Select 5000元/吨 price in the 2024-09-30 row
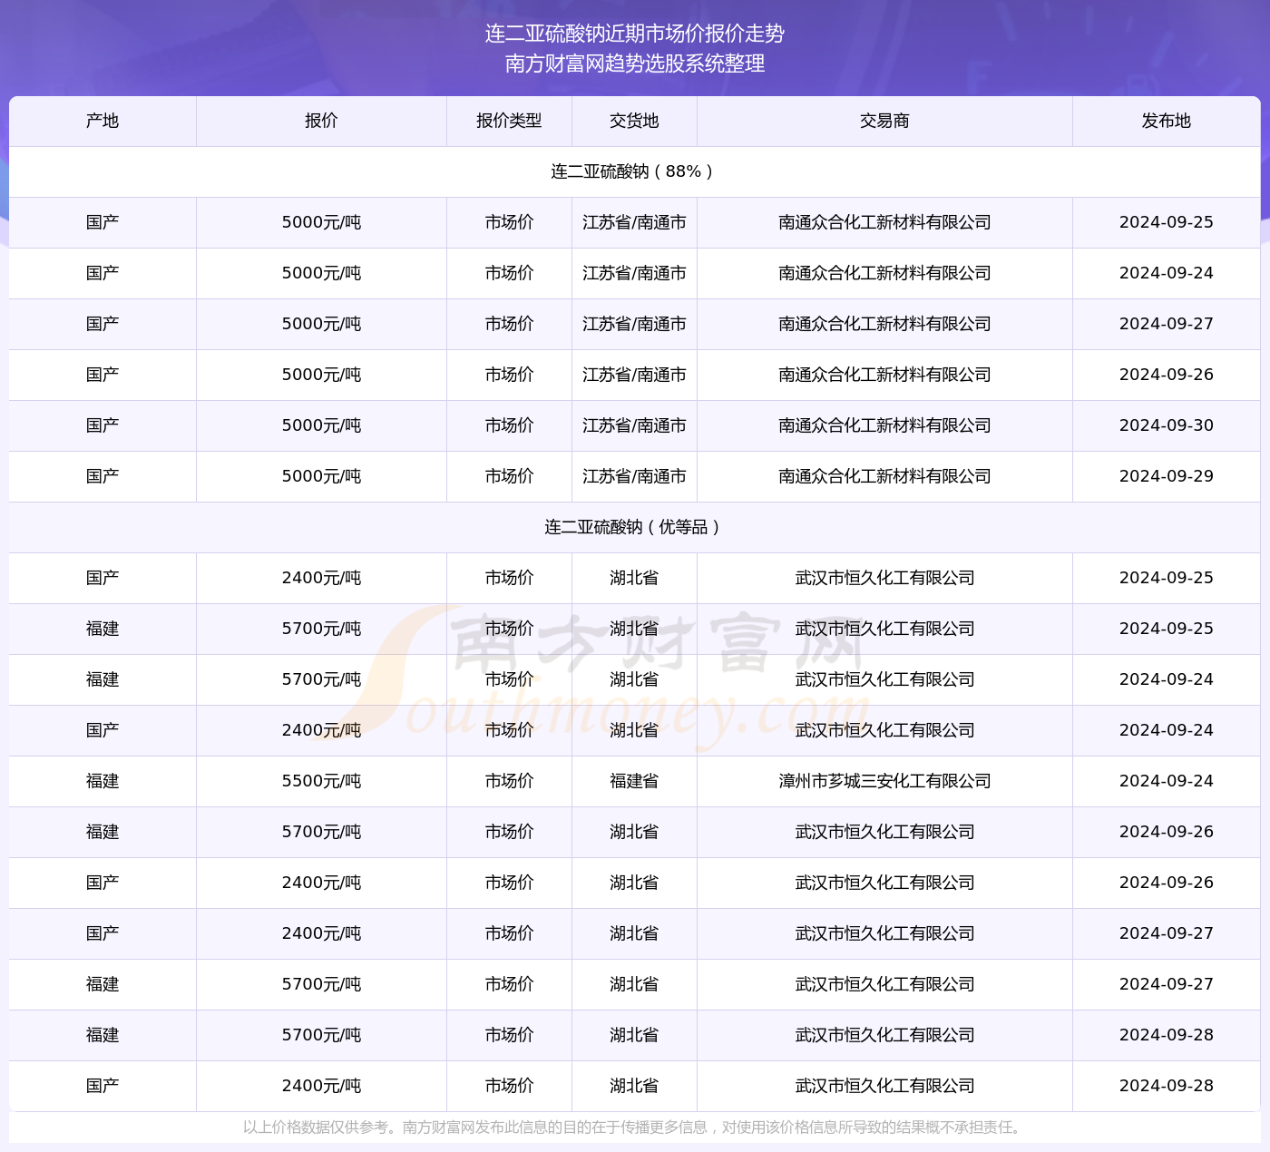 point(321,425)
